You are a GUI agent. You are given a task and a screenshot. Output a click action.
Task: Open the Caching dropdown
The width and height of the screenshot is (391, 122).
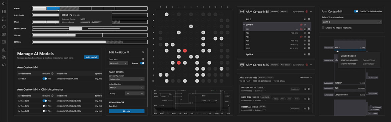135,93
